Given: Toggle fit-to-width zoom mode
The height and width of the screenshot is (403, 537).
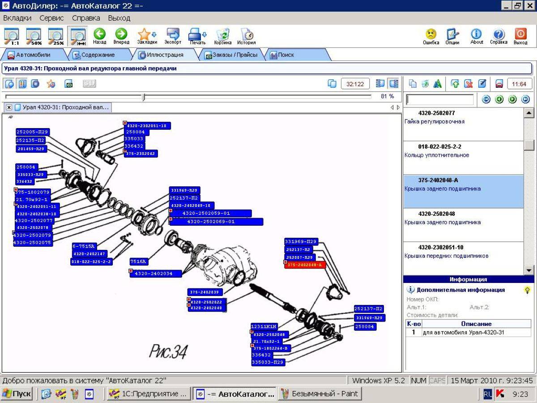Looking at the screenshot, I should (78, 36).
